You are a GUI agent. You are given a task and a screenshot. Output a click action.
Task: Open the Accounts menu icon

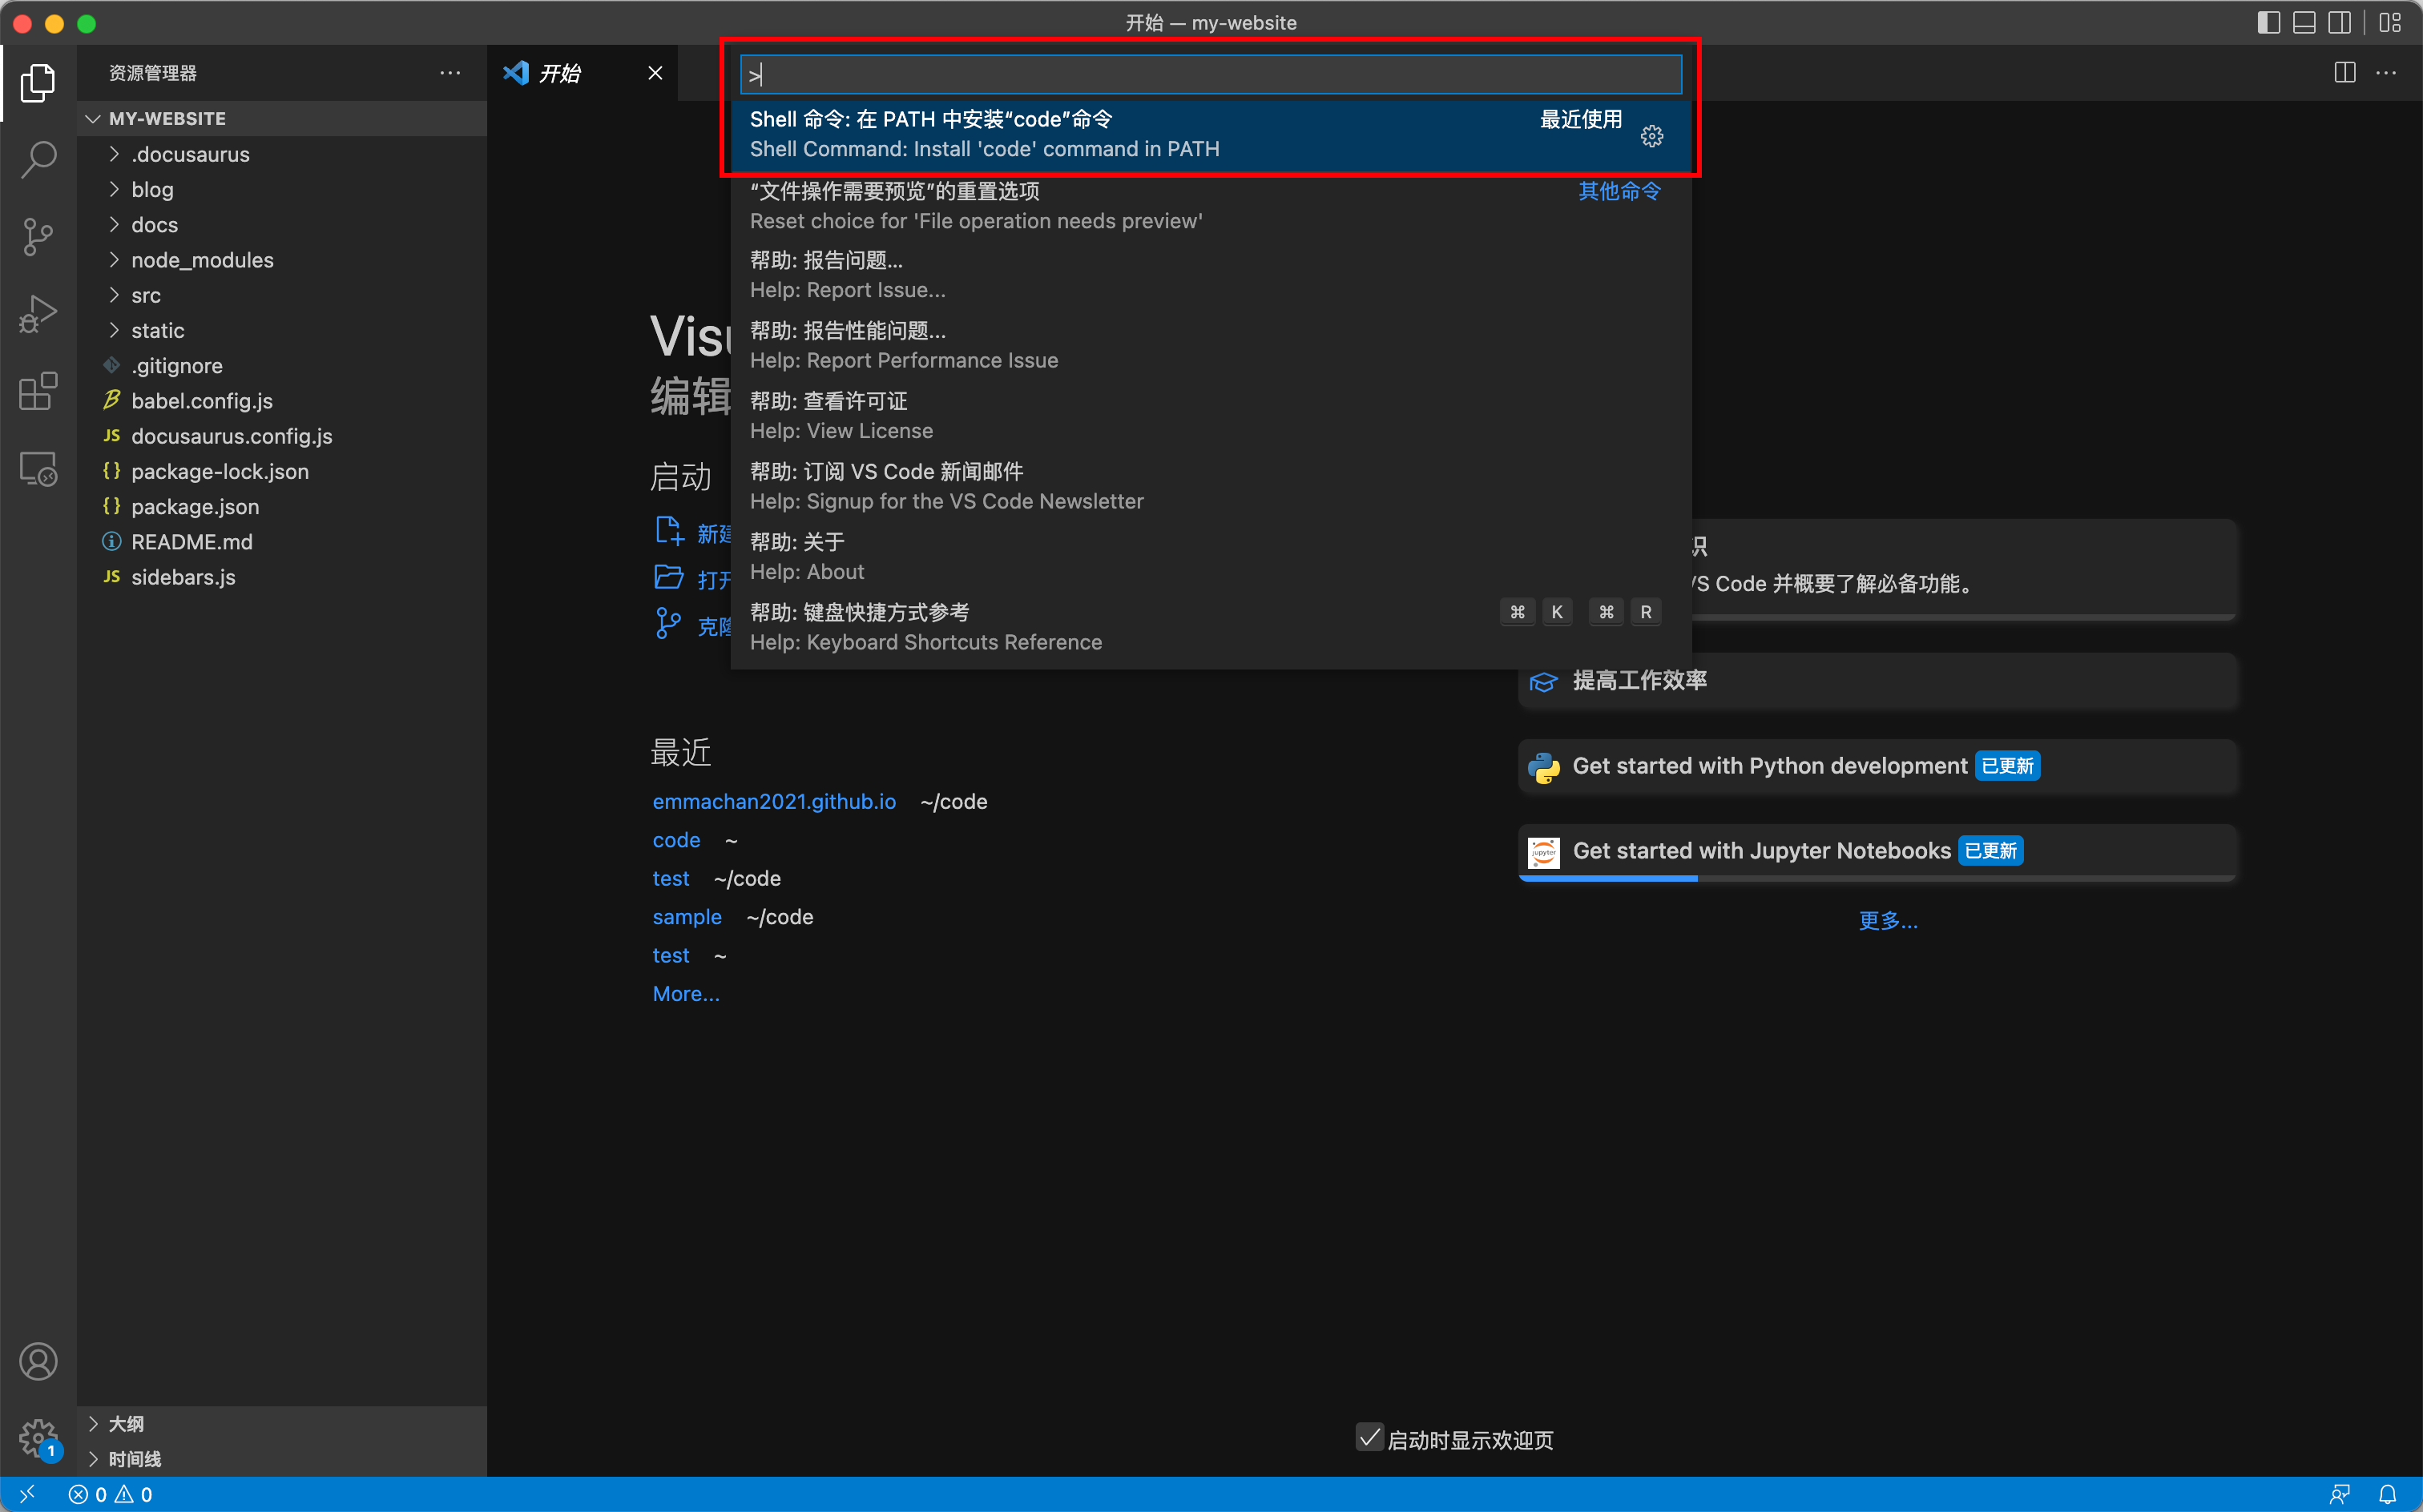pyautogui.click(x=38, y=1361)
